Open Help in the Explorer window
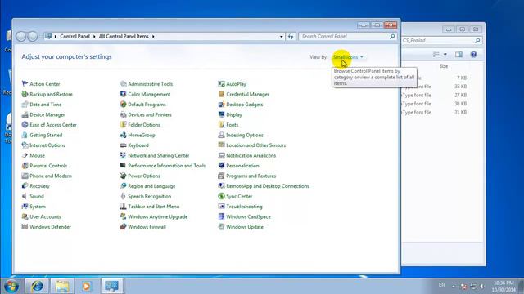Screen dimensions: 524x294 pyautogui.click(x=473, y=55)
